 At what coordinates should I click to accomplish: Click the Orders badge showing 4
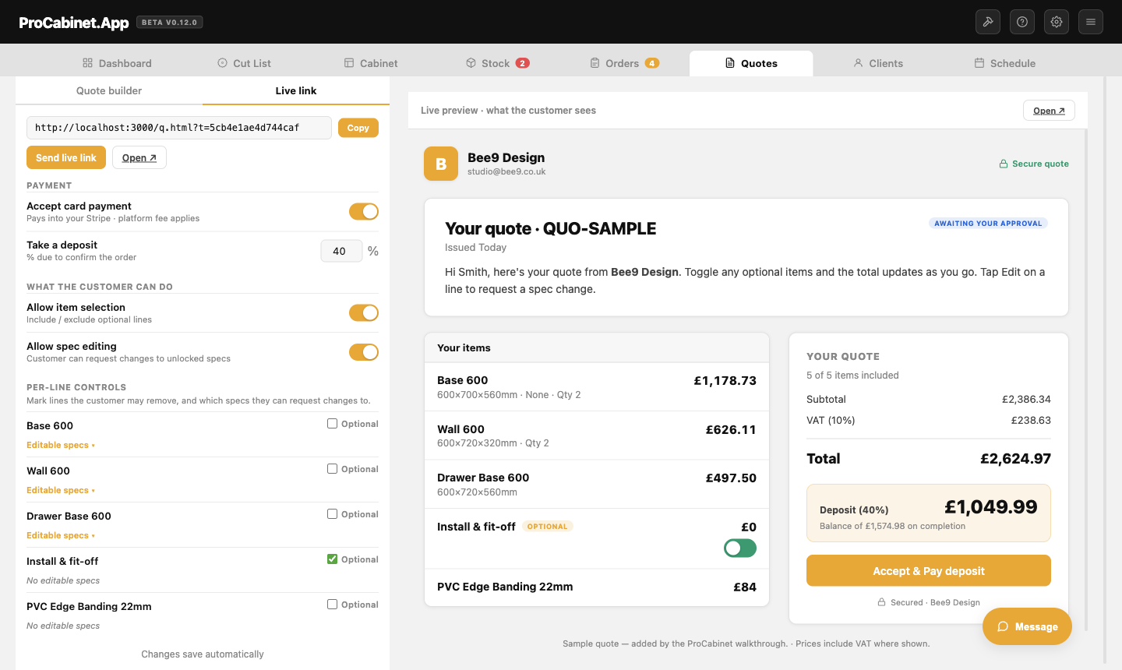tap(652, 63)
